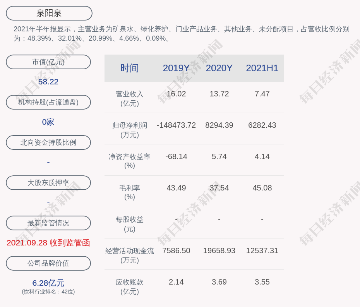Click the cash flow value 12537.31
360x307 pixels.
click(262, 250)
